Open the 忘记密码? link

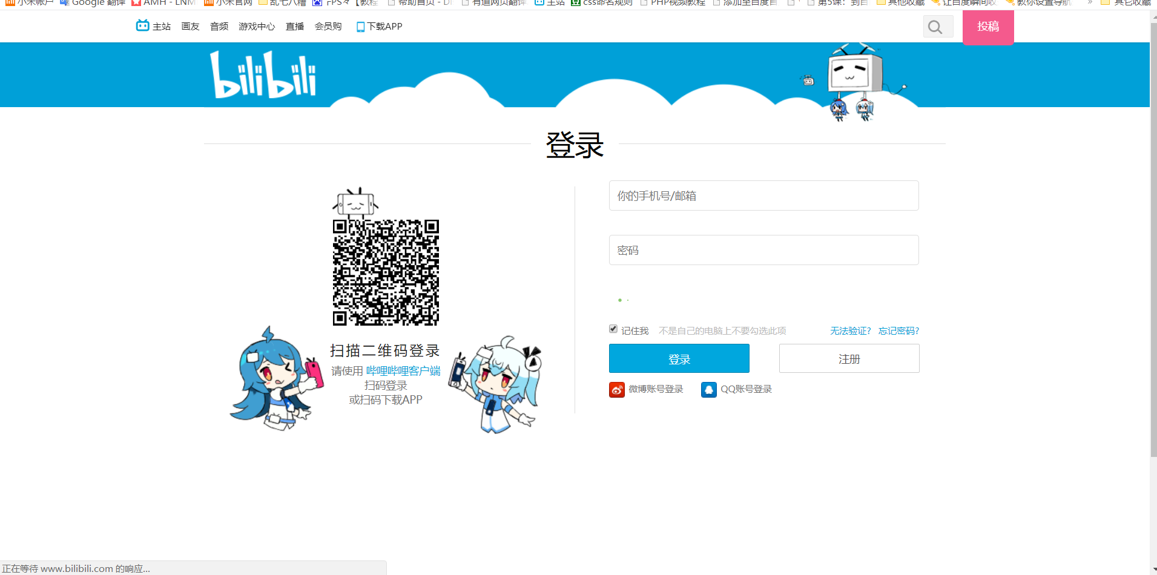[x=899, y=331]
